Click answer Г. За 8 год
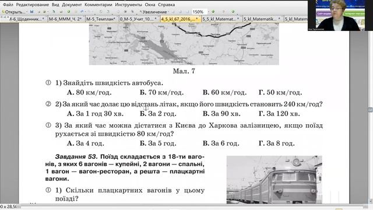 click(x=277, y=143)
